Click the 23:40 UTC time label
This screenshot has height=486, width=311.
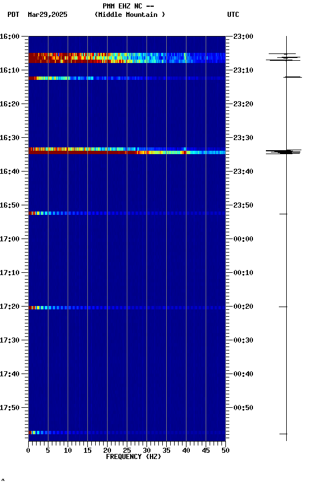243,172
